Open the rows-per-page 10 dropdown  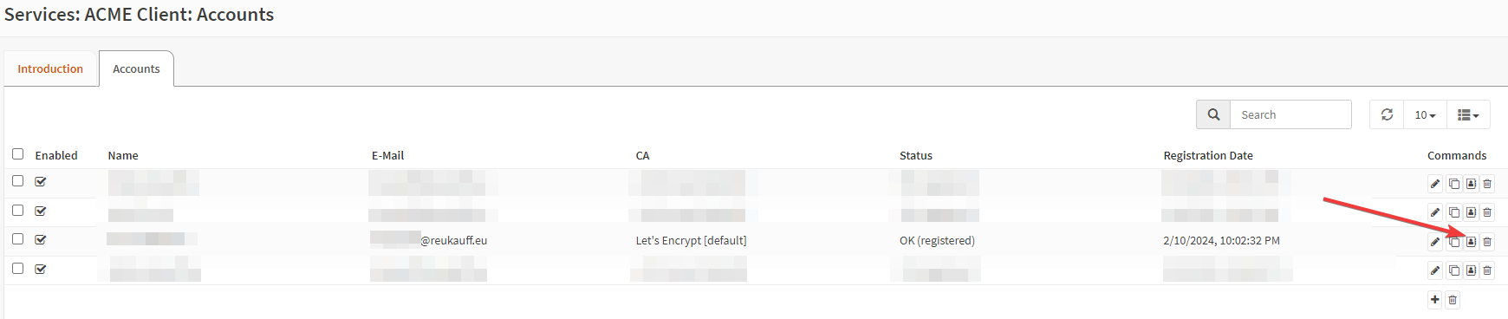(x=1425, y=114)
